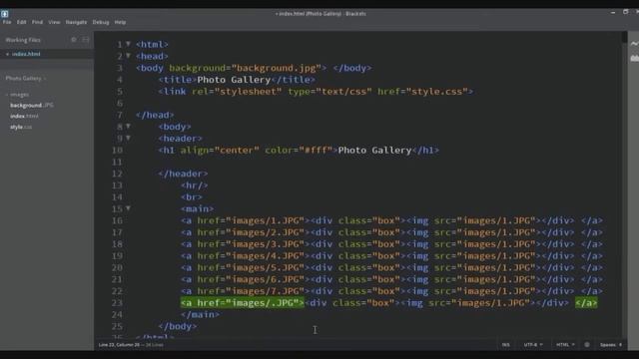Click the vertical editor scrollbar thumb
Viewport: 639px width, 359px height.
tap(624, 37)
